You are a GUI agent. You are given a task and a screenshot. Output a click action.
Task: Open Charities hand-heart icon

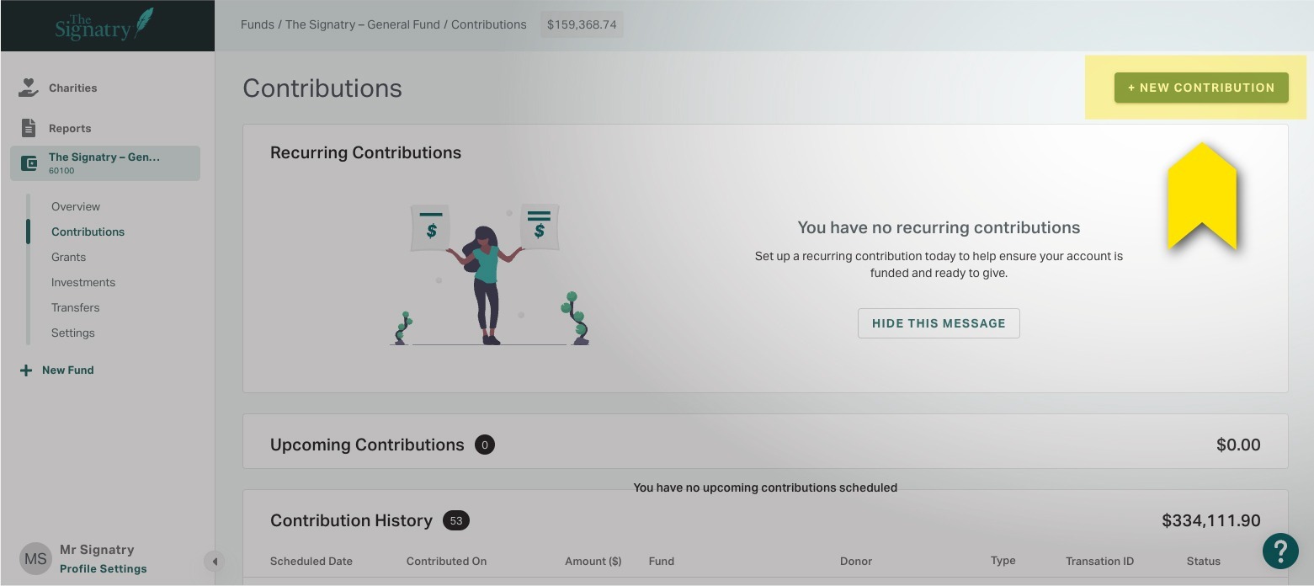point(29,88)
